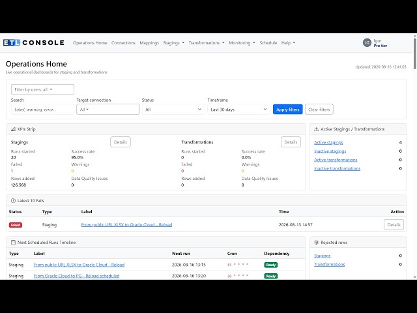
Task: Expand the Monitoring menu
Action: [x=242, y=42]
